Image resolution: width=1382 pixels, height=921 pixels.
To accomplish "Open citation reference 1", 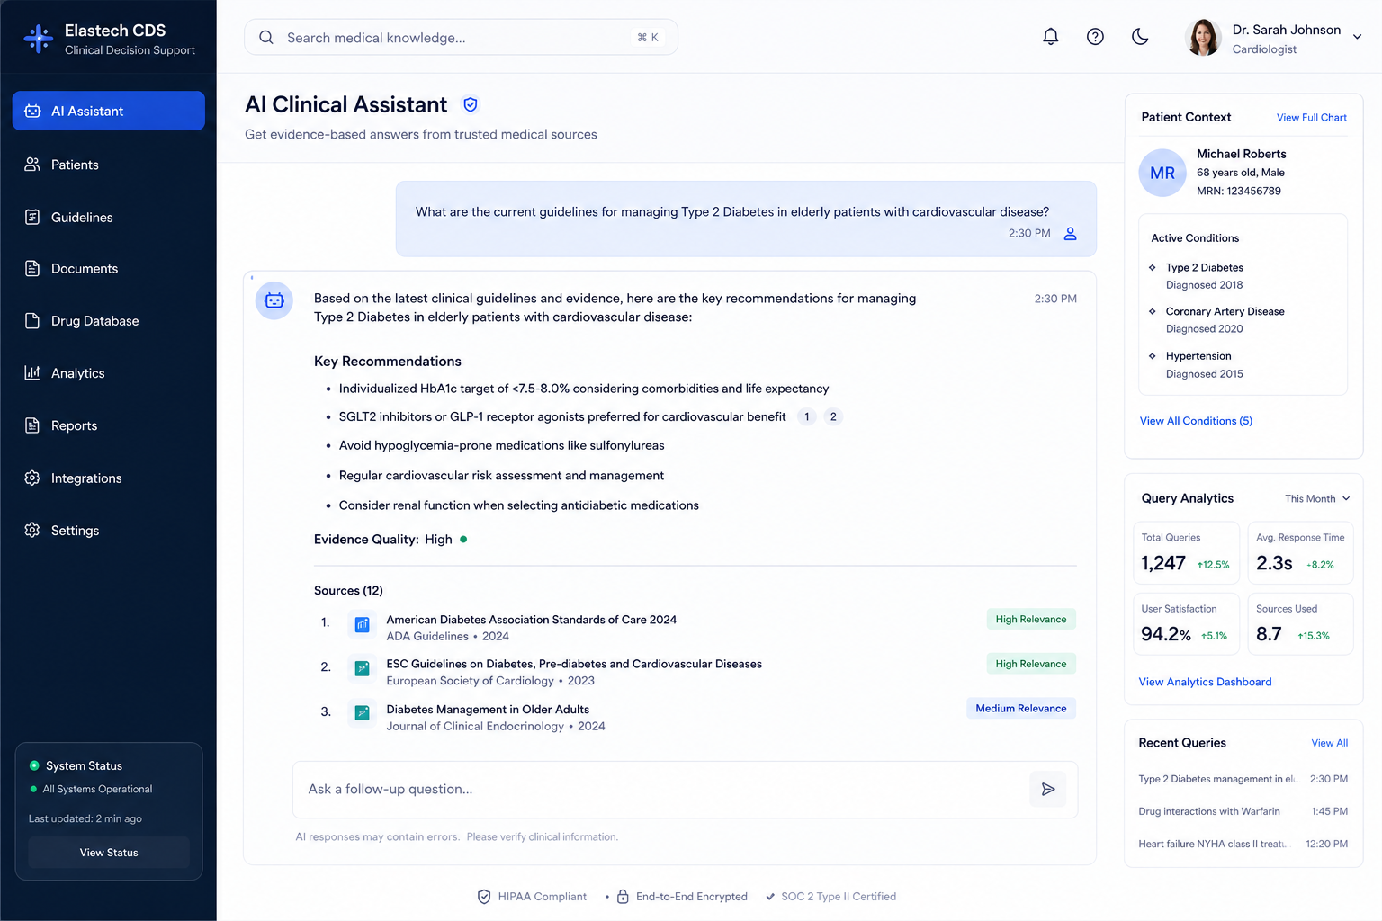I will (x=807, y=416).
